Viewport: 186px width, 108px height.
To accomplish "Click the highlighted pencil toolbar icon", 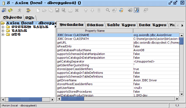I will point(137,10).
